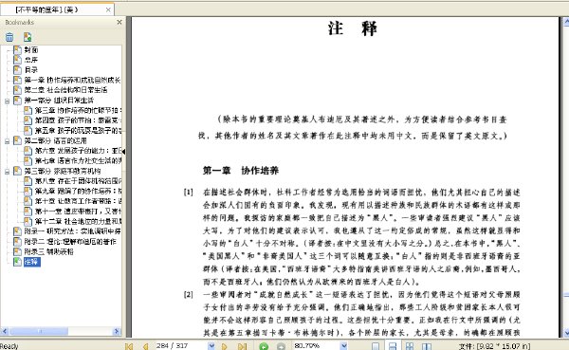The height and width of the screenshot is (350, 569).
Task: Open the 封面 bookmark
Action: (x=31, y=49)
